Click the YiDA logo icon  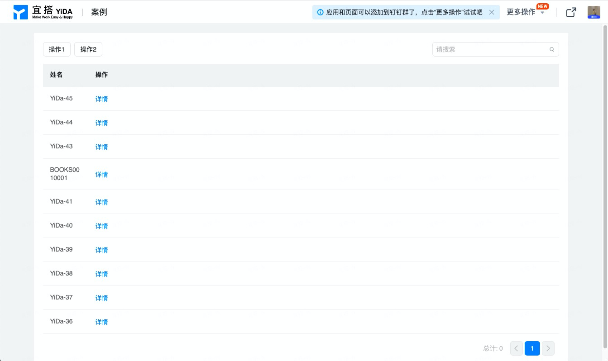pyautogui.click(x=21, y=12)
